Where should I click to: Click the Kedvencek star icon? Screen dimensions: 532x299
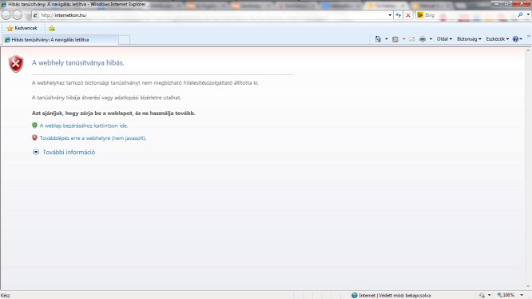click(x=10, y=28)
